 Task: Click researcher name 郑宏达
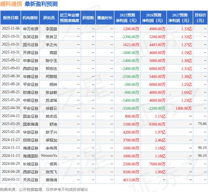pos(51,69)
